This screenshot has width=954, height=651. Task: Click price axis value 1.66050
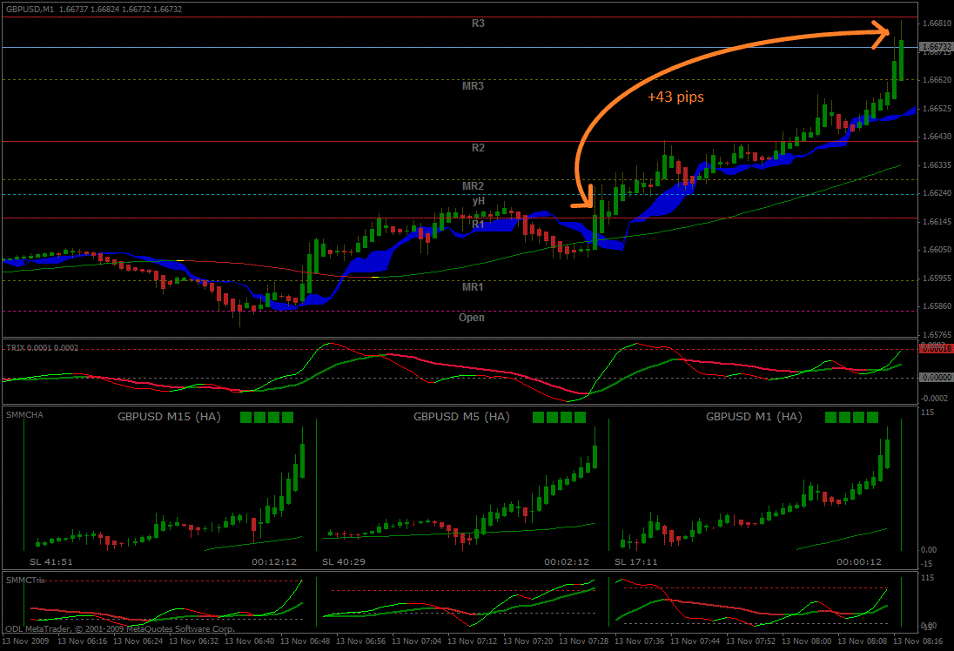tap(937, 250)
